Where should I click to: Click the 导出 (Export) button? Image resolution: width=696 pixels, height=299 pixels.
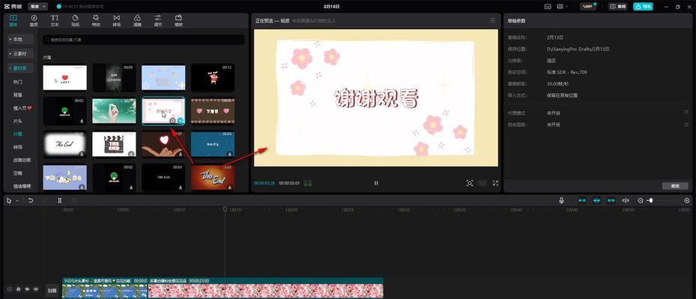pyautogui.click(x=643, y=7)
